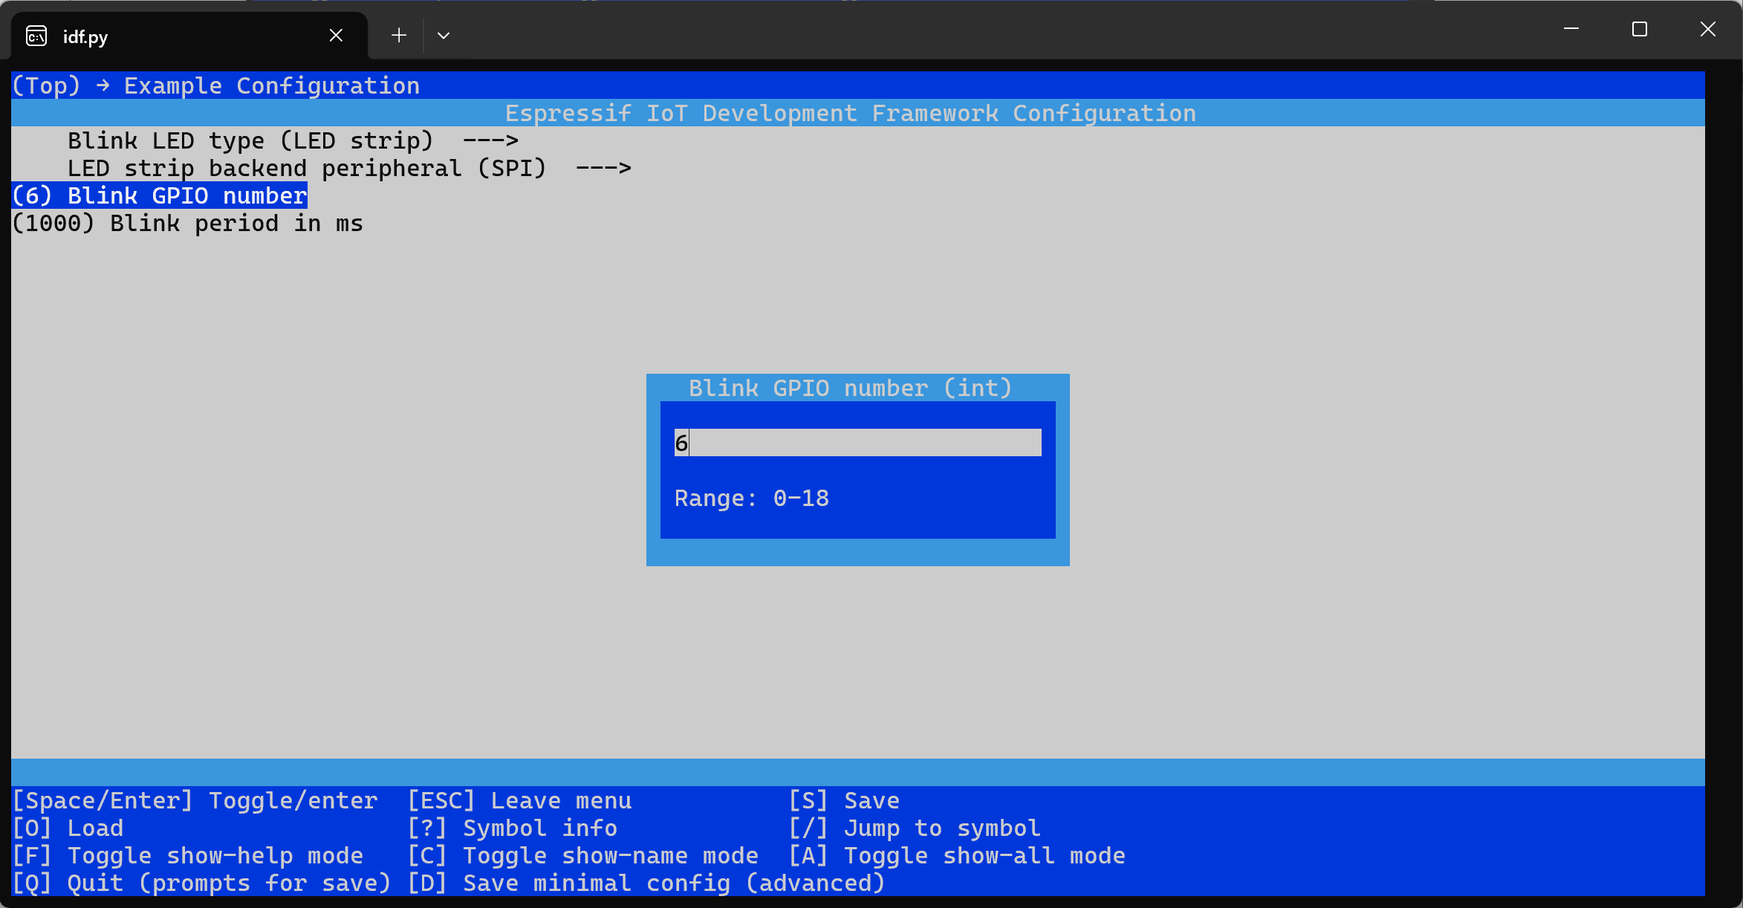This screenshot has height=908, width=1743.
Task: Select the (1000) Blink period in ms entry
Action: point(187,223)
